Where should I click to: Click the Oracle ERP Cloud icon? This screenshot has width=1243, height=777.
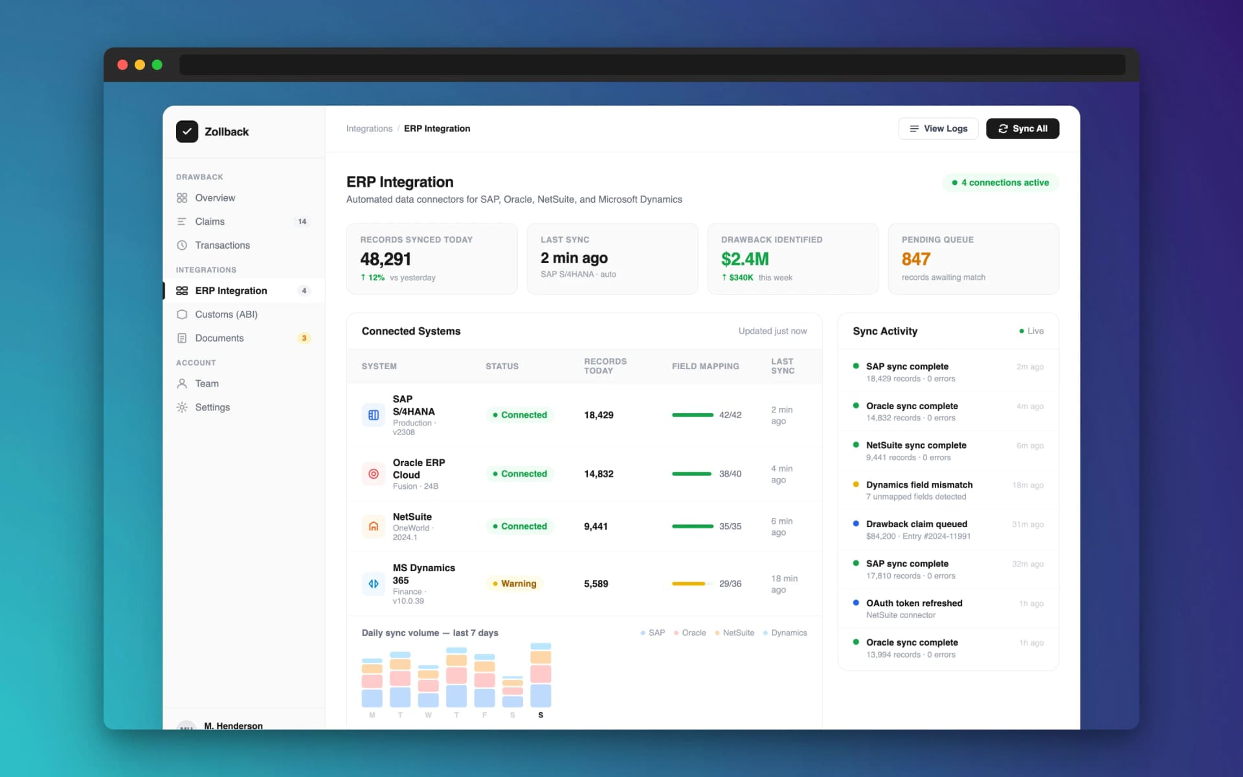(x=374, y=474)
